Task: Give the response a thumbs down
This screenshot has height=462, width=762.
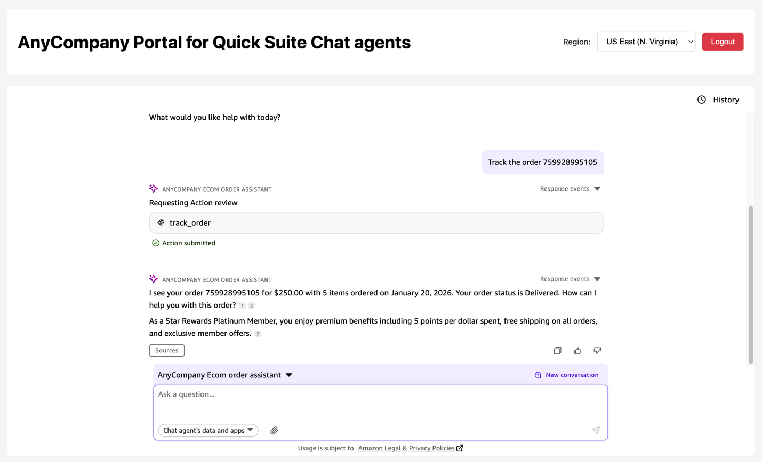Action: tap(597, 351)
